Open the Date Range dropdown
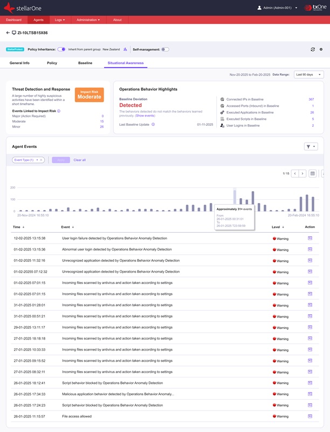This screenshot has height=432, width=330. pos(309,75)
